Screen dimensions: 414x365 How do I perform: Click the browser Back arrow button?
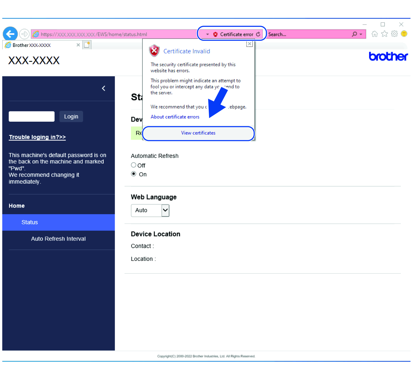point(10,34)
